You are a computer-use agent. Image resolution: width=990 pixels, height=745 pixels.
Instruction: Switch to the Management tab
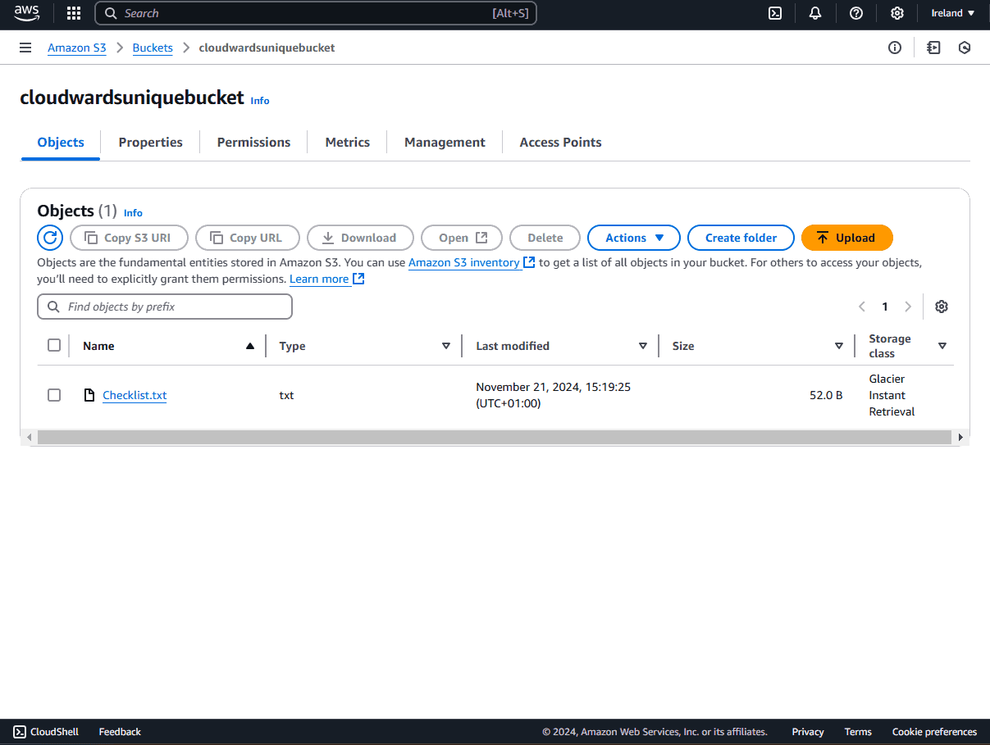pos(445,142)
